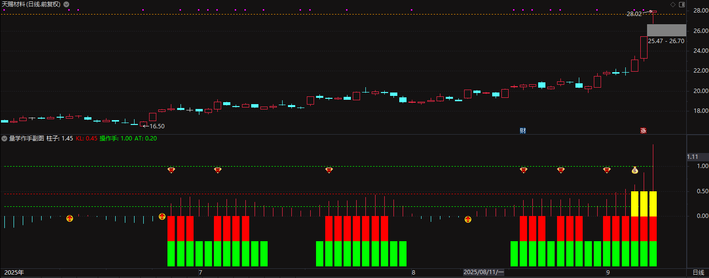
Task: Click the fan signal marker in late July
Action: tap(329, 170)
